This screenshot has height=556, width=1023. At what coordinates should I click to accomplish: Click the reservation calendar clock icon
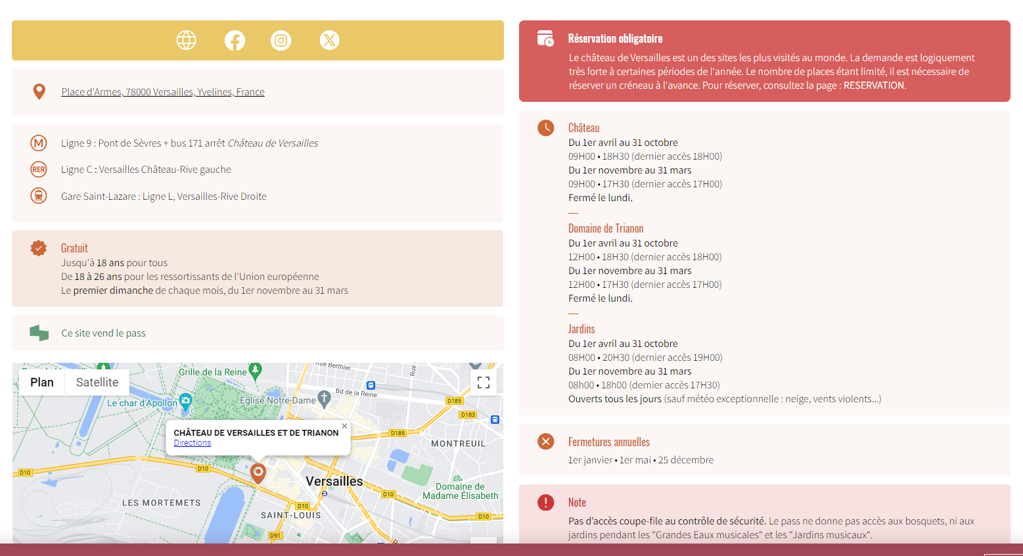point(545,39)
